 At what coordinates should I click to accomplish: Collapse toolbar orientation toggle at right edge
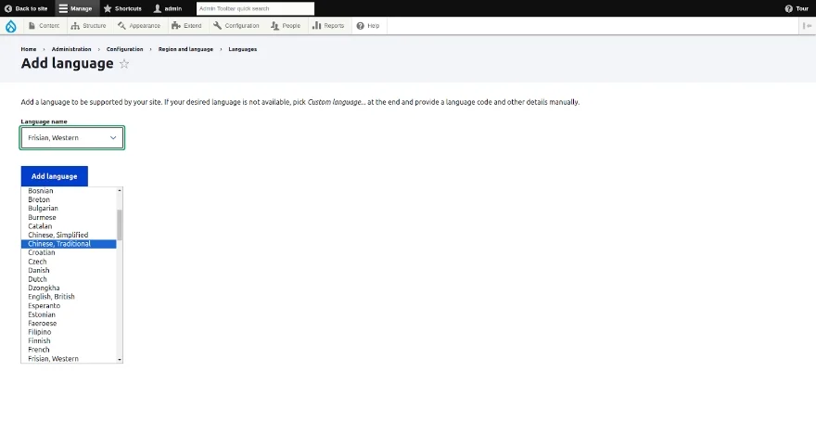click(806, 26)
